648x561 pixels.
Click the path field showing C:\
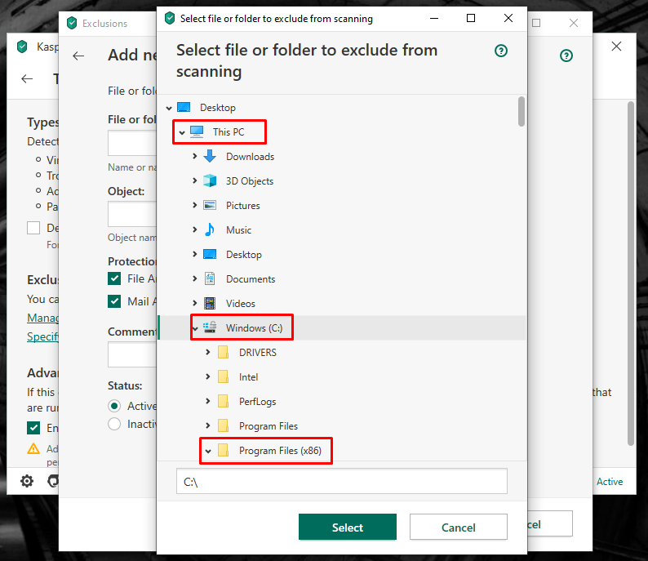point(342,481)
